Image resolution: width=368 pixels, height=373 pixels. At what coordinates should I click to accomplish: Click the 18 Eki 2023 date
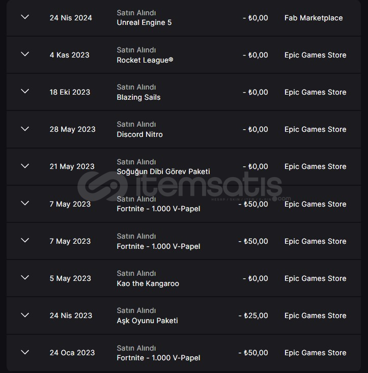[70, 92]
